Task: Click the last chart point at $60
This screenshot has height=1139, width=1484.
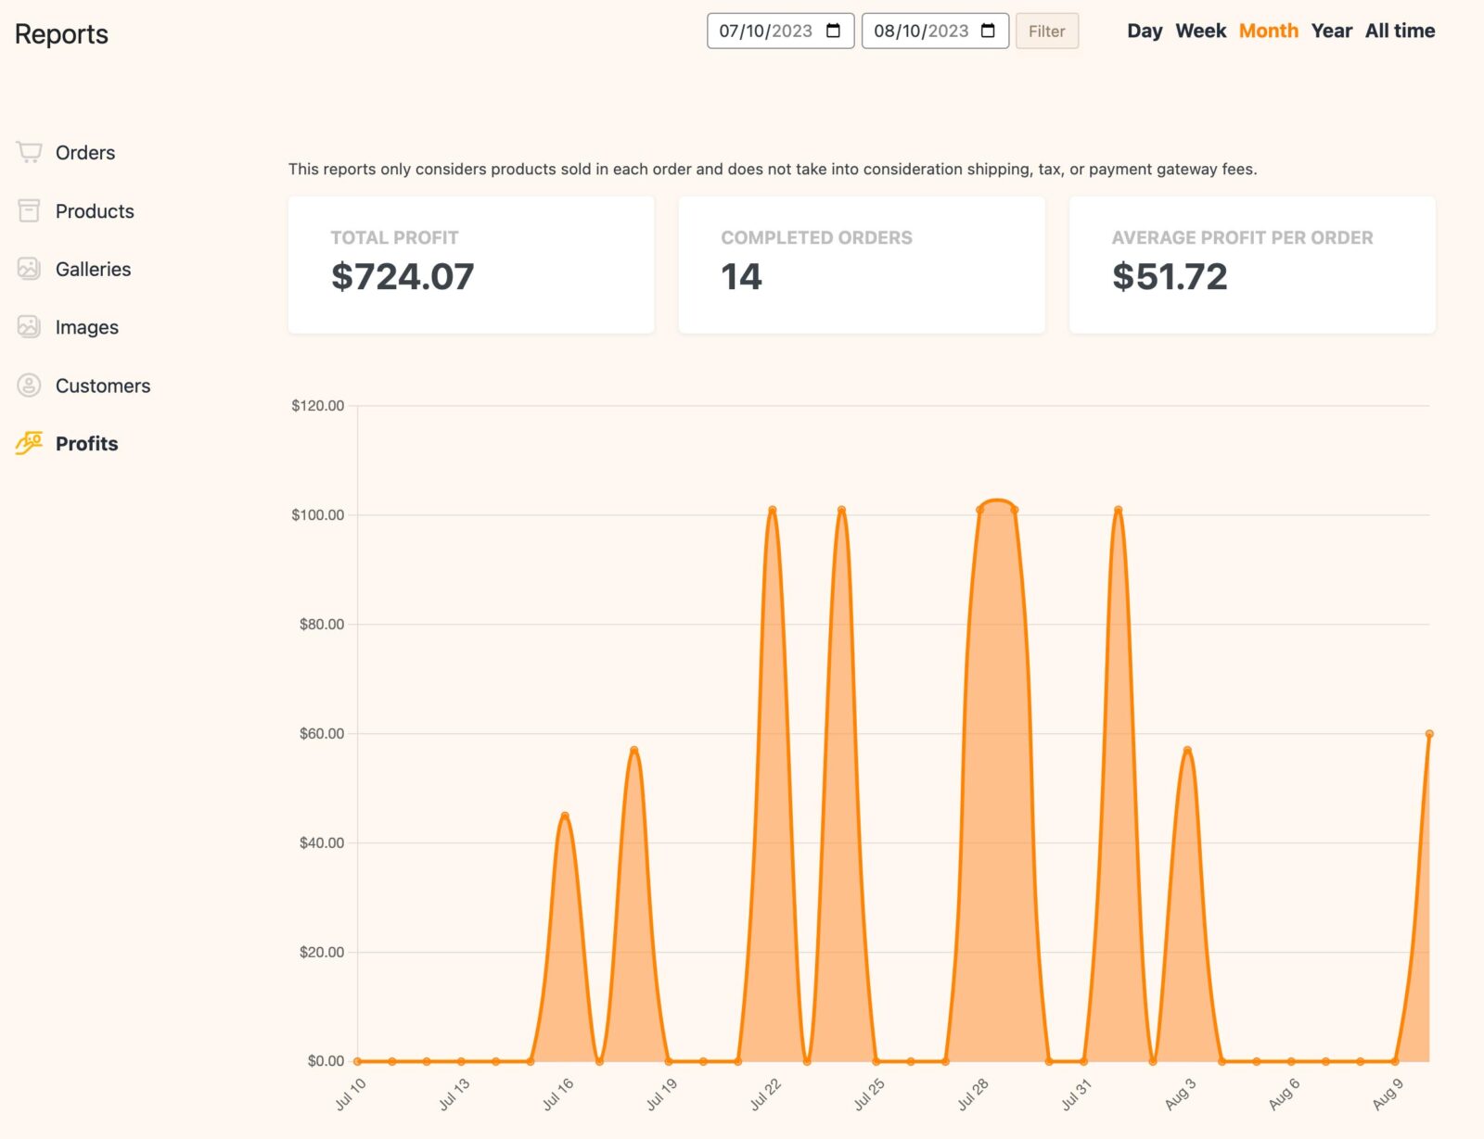Action: 1429,734
